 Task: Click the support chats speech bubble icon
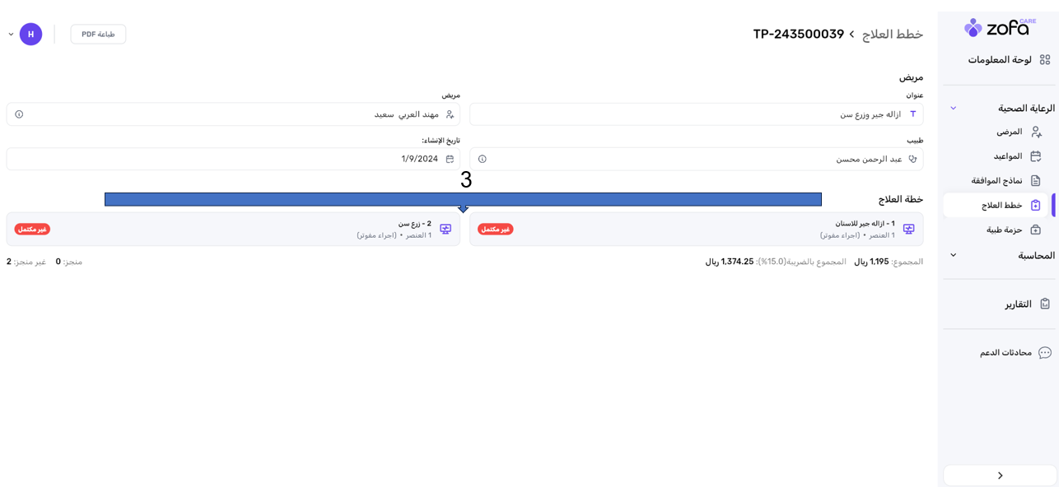(1045, 353)
